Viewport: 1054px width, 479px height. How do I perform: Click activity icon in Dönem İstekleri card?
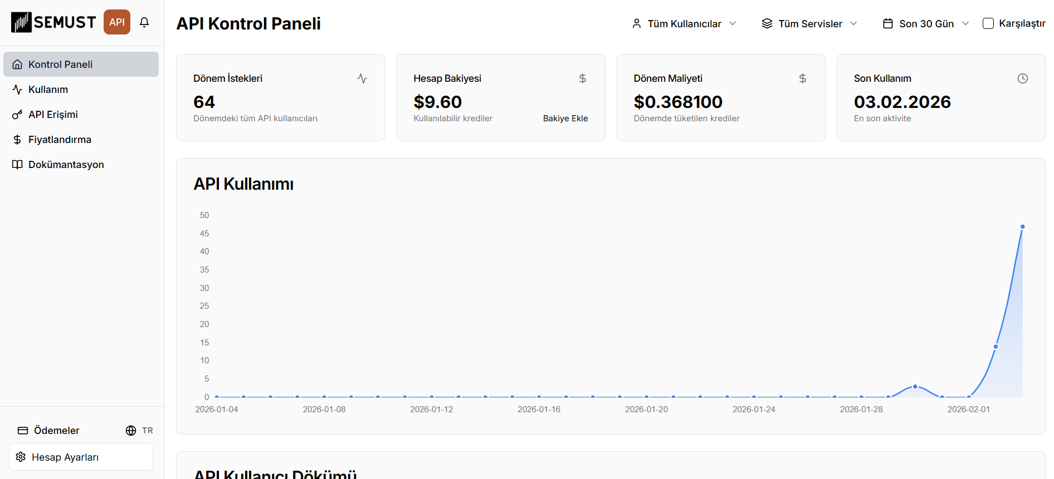(x=362, y=78)
